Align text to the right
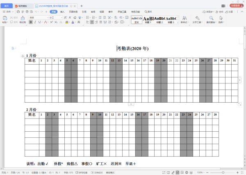Viewport: 246px width, 175px height. point(96,22)
